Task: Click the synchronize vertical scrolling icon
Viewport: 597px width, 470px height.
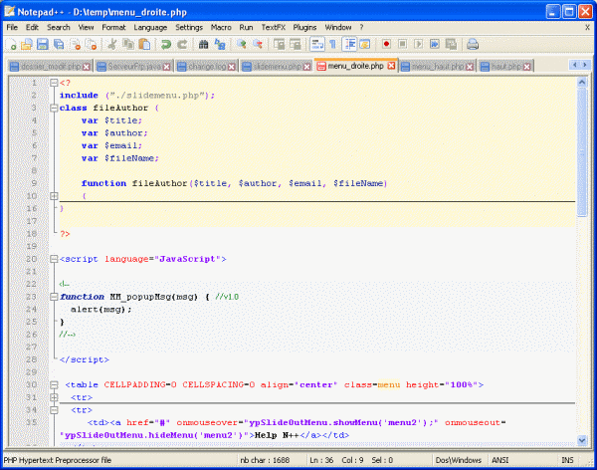Action: pyautogui.click(x=279, y=44)
